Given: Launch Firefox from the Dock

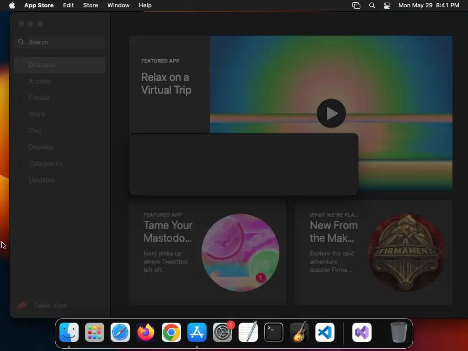Looking at the screenshot, I should 146,332.
